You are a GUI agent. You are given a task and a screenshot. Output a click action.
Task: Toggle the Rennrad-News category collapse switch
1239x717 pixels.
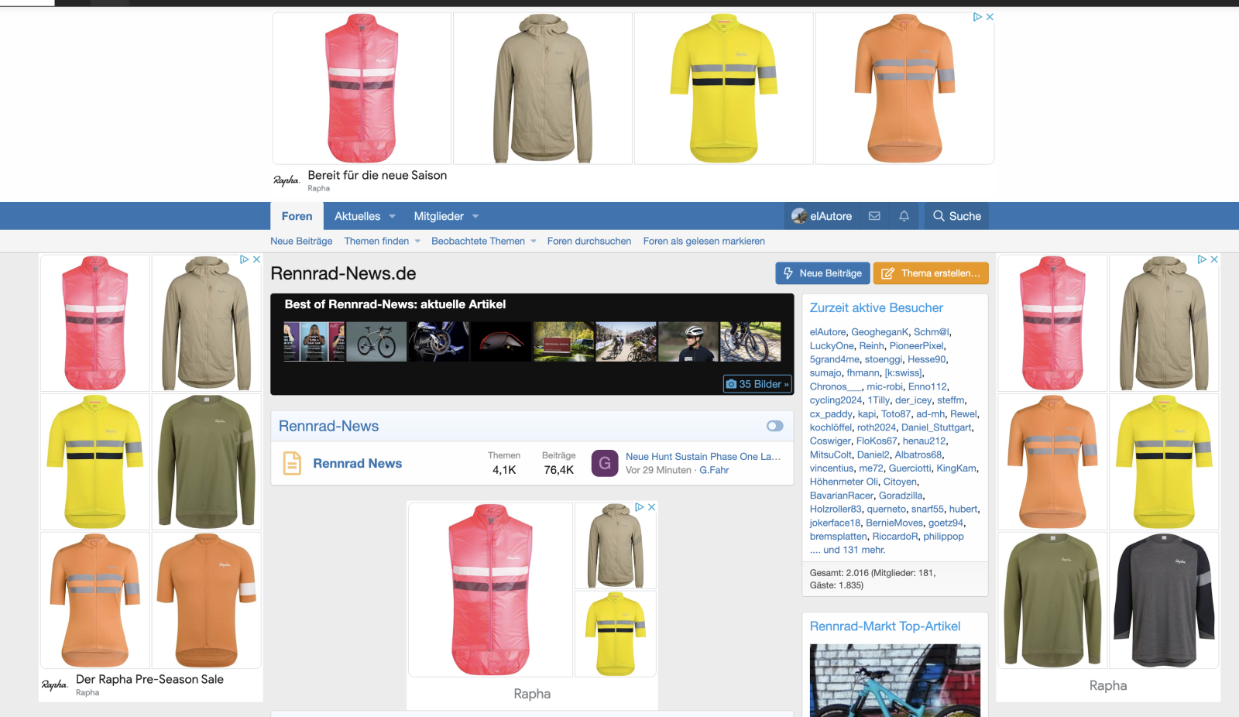[x=774, y=426]
